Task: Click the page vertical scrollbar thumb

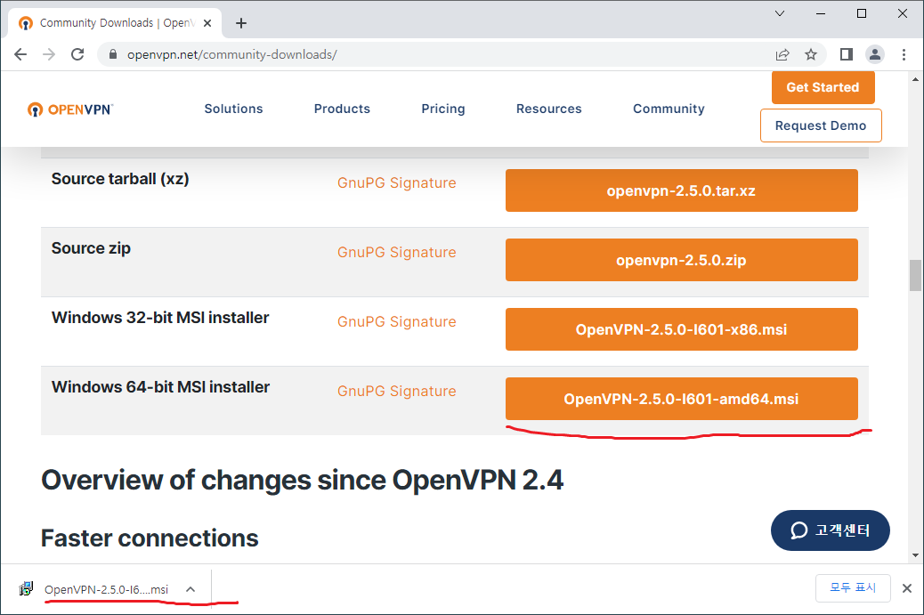Action: [915, 275]
